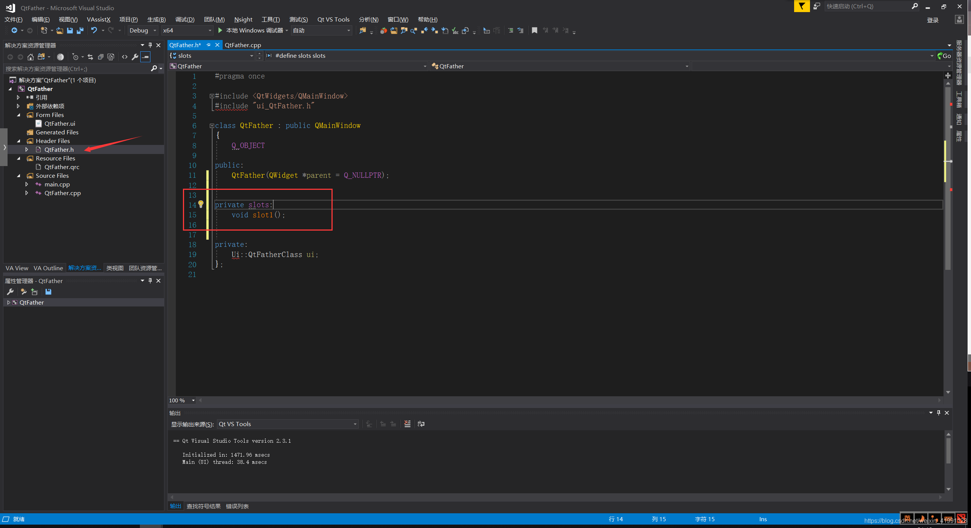Start the local Windows debugger
The image size is (971, 528).
pyautogui.click(x=220, y=31)
